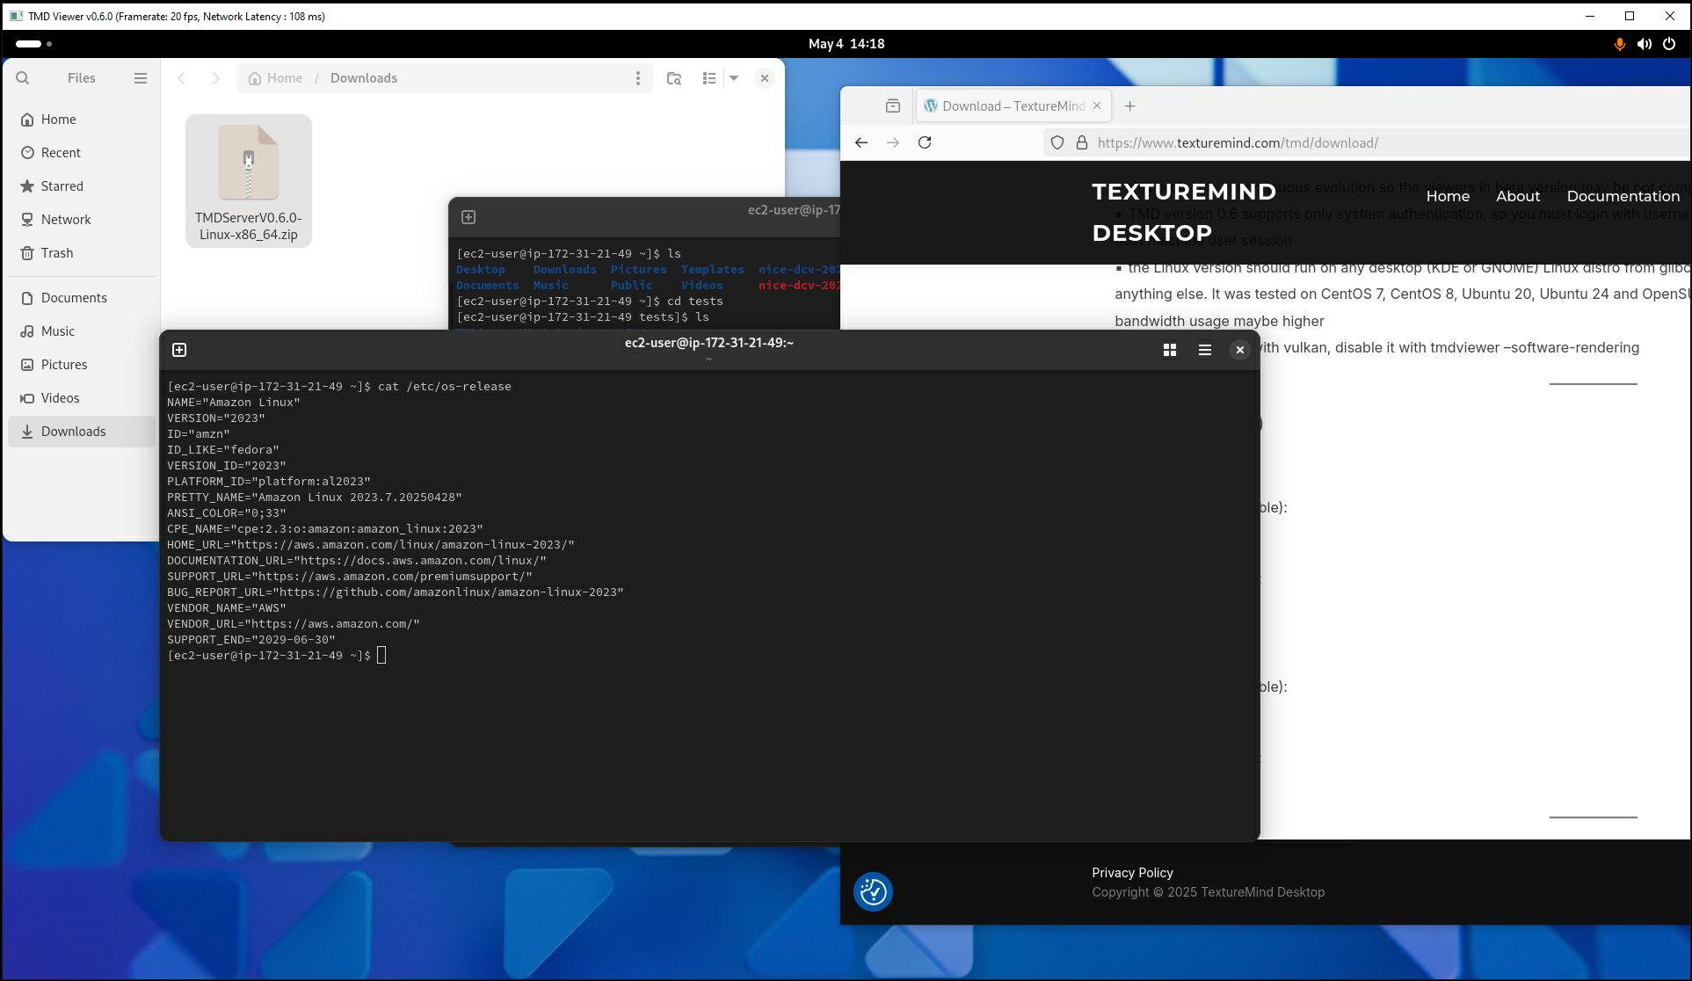
Task: Select Download – TextureMind browser tab
Action: click(1013, 106)
